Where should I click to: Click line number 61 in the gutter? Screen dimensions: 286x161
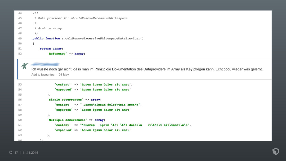click(20, 125)
